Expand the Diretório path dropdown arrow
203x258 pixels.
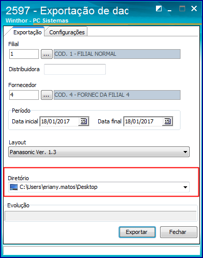(185, 187)
